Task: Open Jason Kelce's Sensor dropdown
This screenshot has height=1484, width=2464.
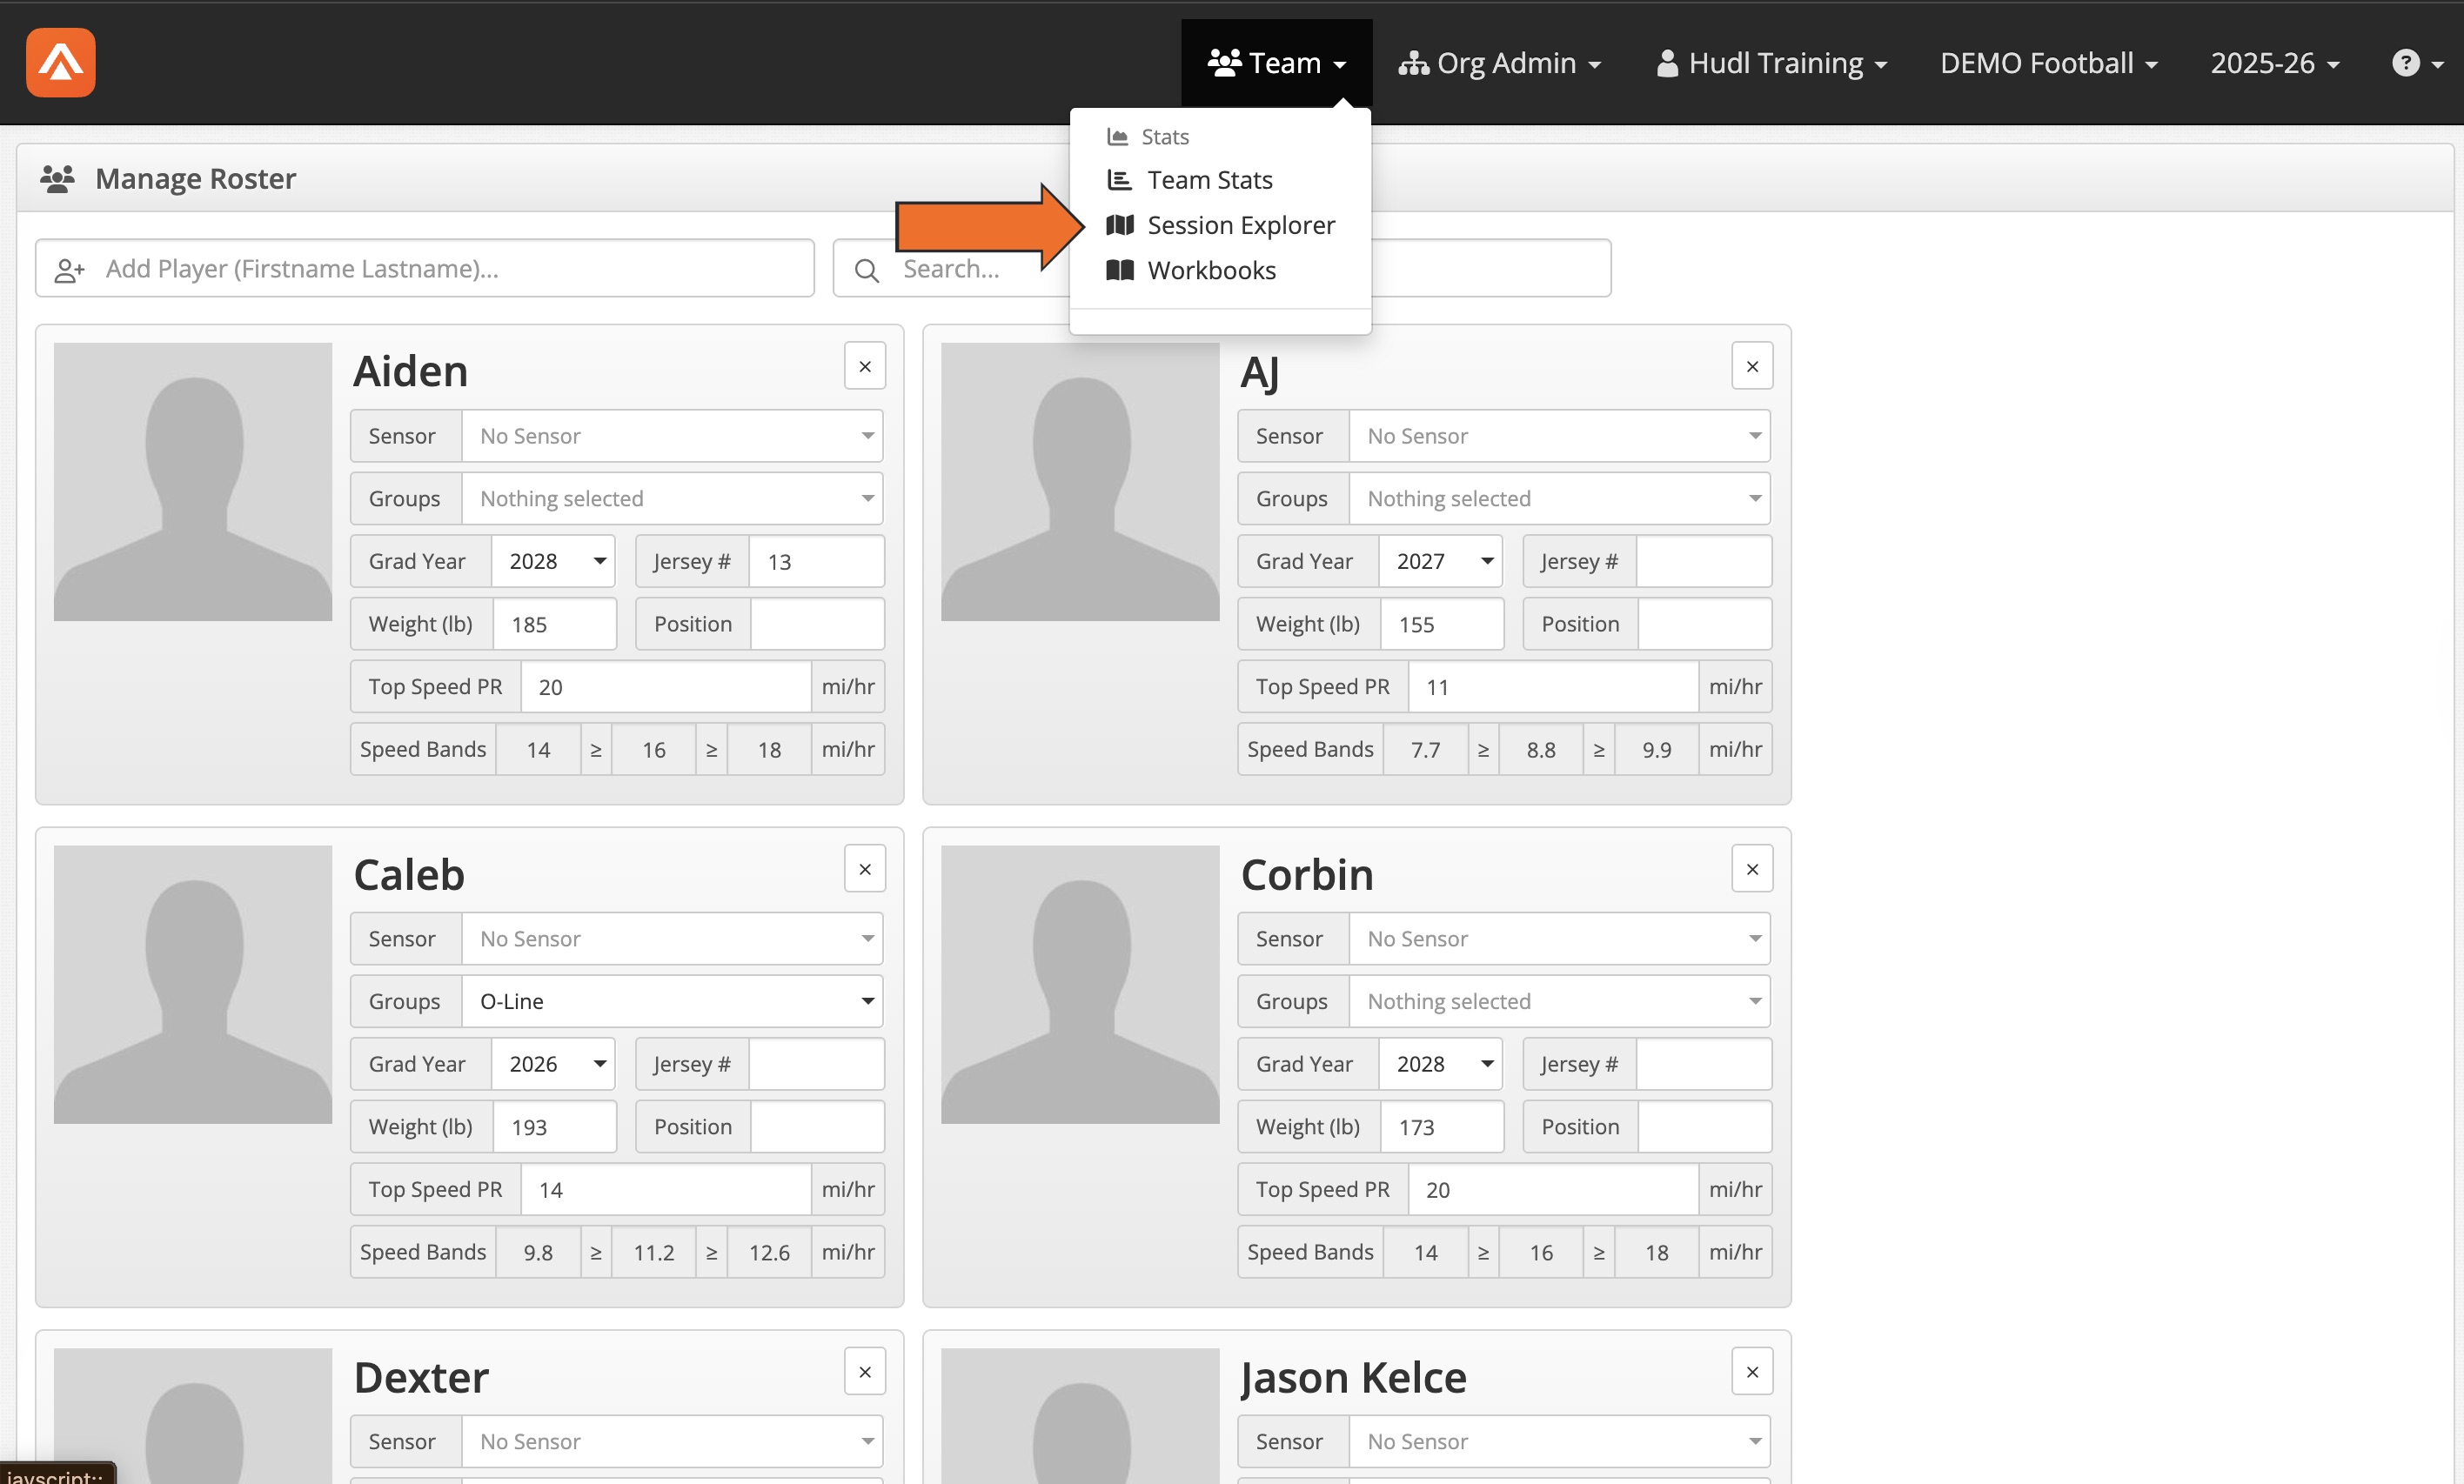Action: click(1559, 1441)
